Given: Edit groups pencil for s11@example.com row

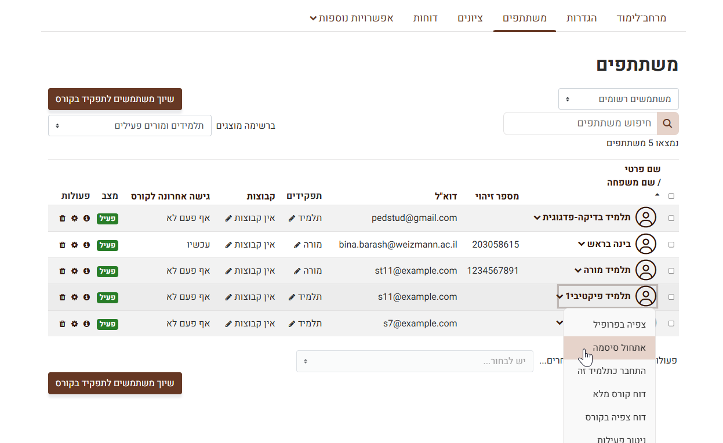Looking at the screenshot, I should click(228, 297).
